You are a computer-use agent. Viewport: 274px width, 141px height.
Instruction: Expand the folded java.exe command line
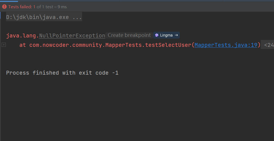coord(44,17)
